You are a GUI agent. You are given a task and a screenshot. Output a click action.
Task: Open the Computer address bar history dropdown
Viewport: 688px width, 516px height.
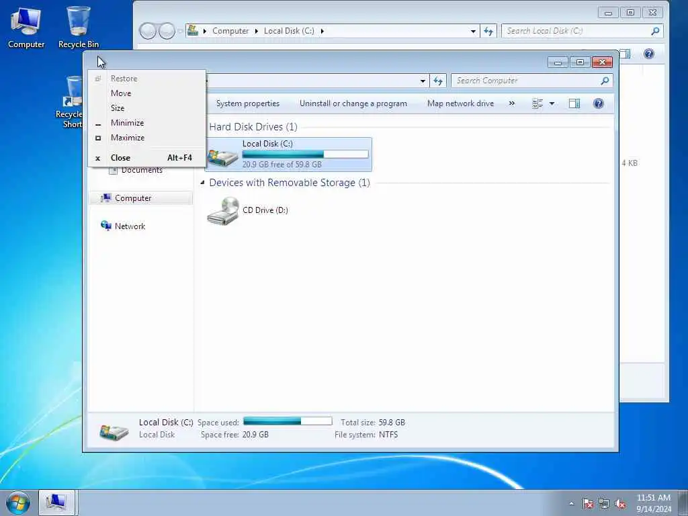pos(423,81)
